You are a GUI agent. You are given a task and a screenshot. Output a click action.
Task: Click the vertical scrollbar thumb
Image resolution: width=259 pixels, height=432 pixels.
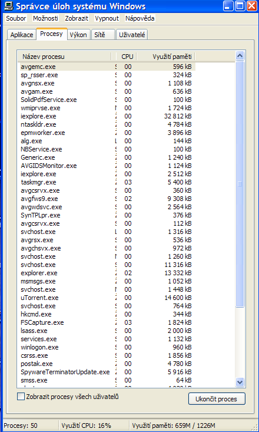pyautogui.click(x=240, y=184)
